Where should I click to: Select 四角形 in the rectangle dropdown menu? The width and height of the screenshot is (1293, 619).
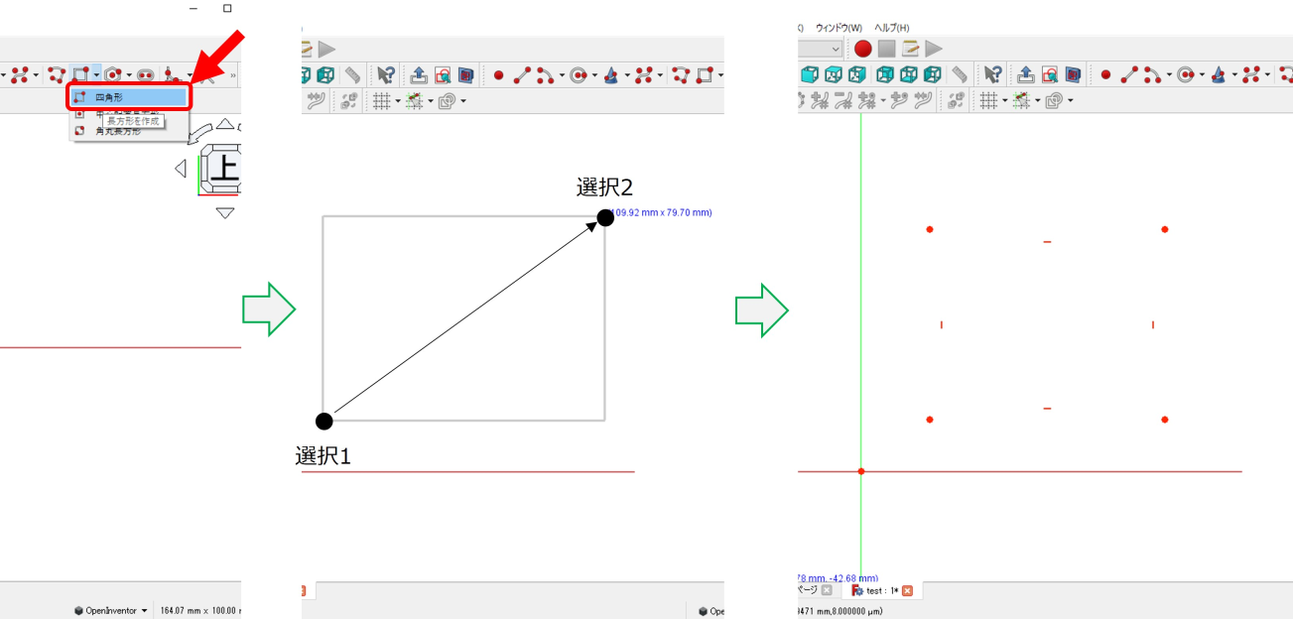127,97
